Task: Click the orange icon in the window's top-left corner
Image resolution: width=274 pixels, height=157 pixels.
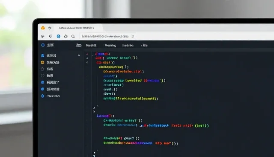Action: pyautogui.click(x=43, y=28)
